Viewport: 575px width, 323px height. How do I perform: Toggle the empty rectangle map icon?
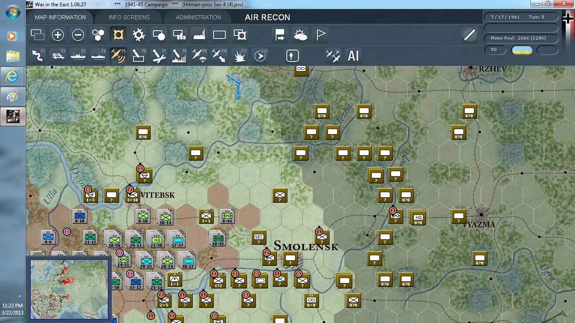219,35
